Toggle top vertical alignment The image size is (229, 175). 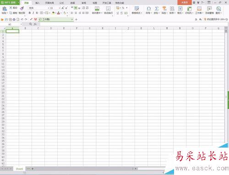[x=72, y=8]
